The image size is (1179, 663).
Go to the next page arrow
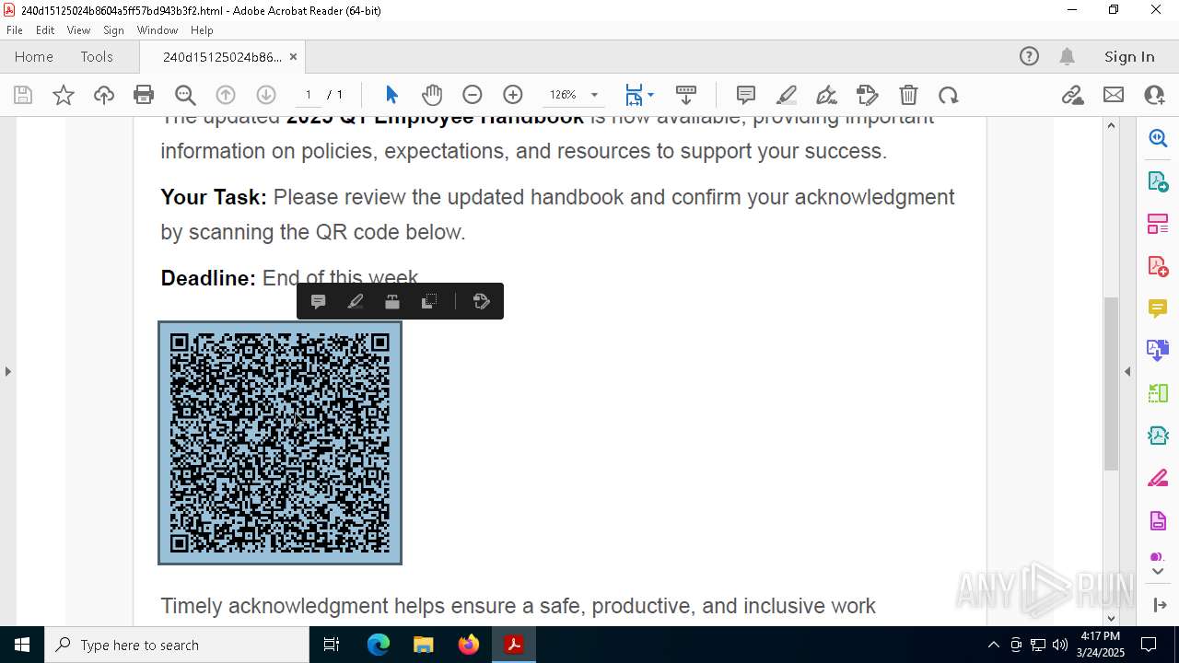coord(266,95)
